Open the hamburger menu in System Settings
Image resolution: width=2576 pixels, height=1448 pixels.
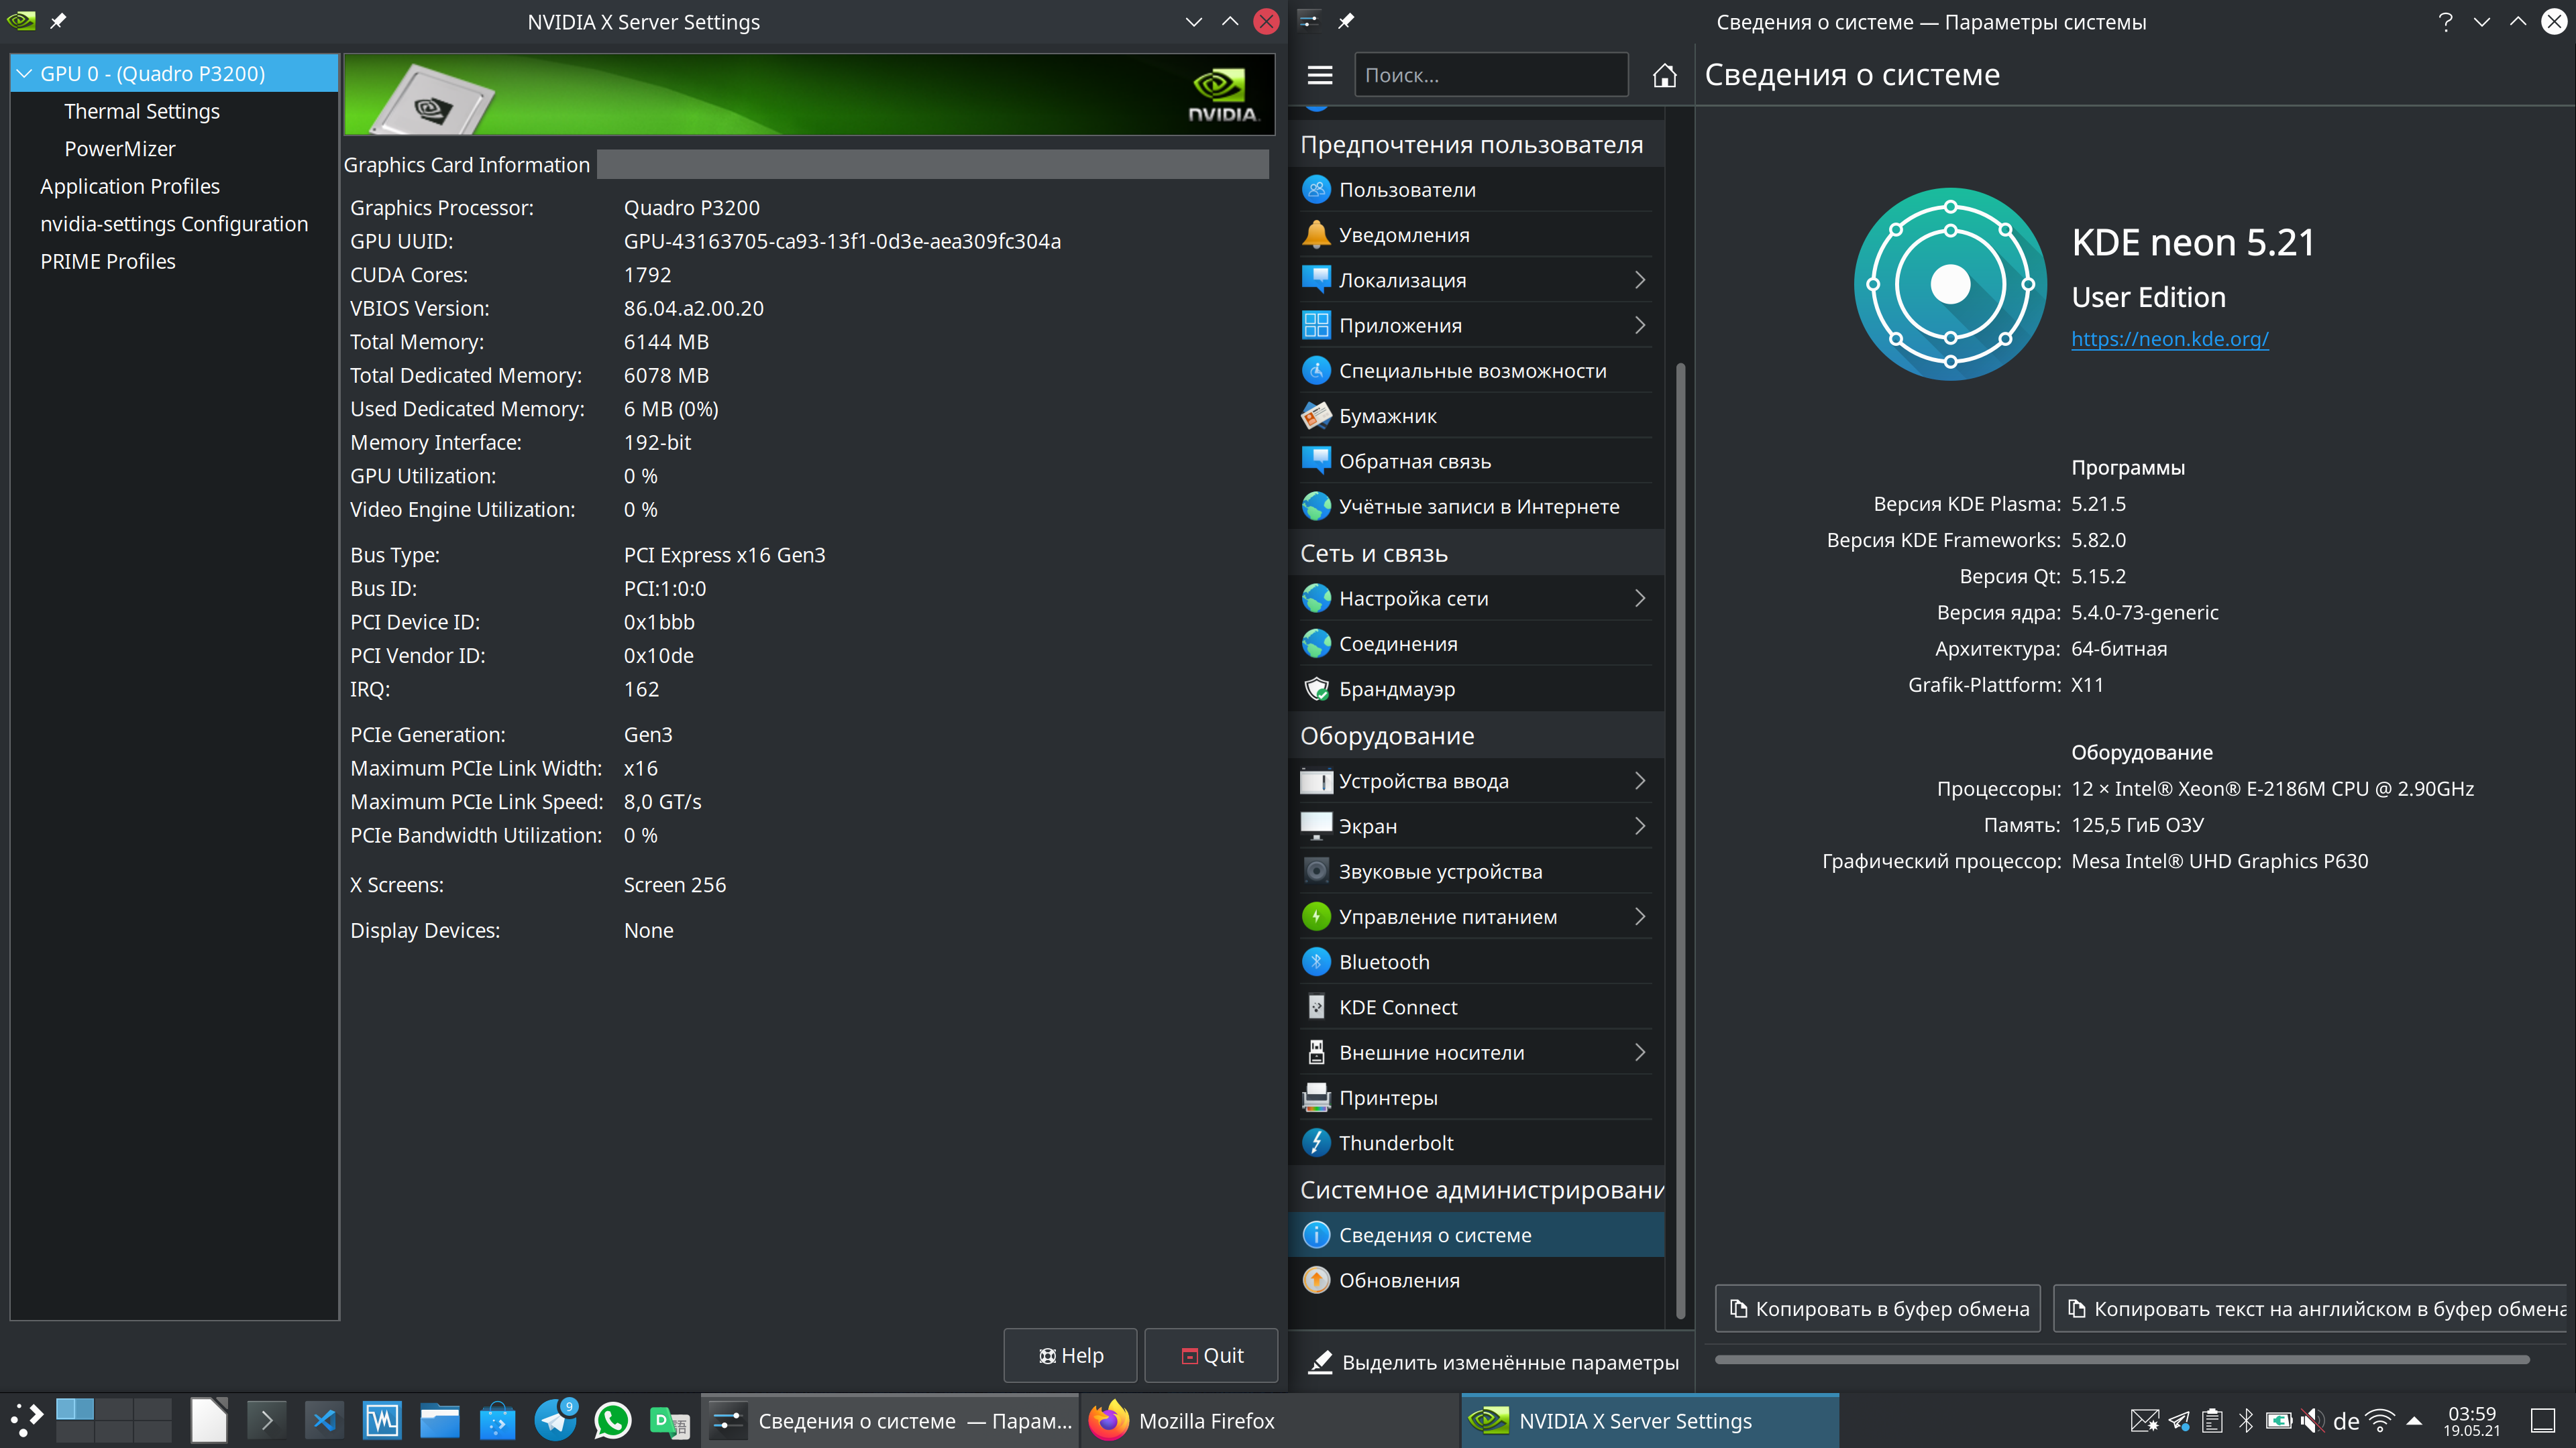pos(1320,75)
